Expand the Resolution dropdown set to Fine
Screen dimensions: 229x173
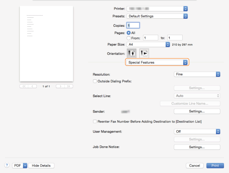point(197,74)
